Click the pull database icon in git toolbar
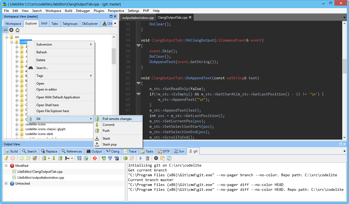This screenshot has width=349, height=204. pos(44,158)
